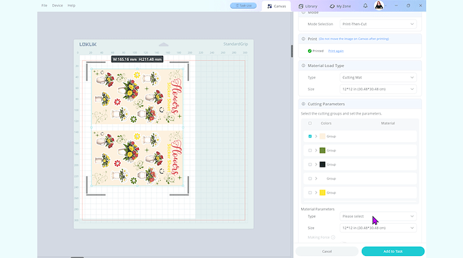Switch to the Library tab

[x=308, y=6]
